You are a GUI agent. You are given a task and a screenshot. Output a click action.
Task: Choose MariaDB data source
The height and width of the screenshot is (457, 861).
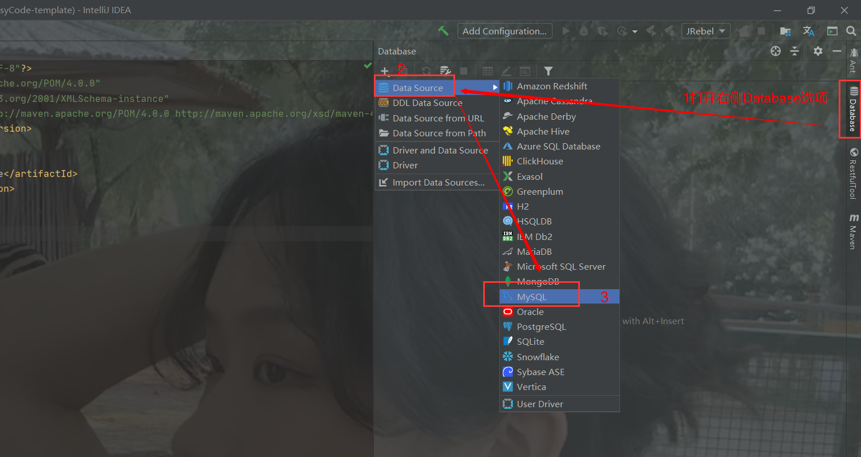[559, 251]
